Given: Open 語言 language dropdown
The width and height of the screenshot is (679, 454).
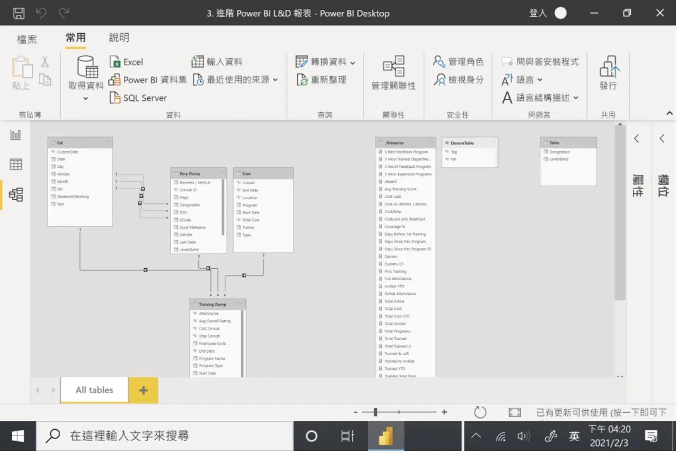Looking at the screenshot, I should (x=540, y=80).
